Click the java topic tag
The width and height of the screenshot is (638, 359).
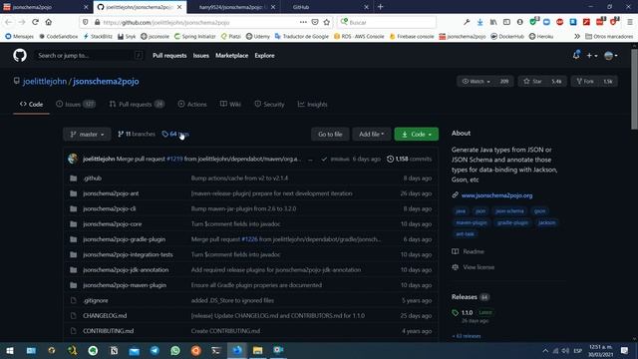(x=461, y=210)
